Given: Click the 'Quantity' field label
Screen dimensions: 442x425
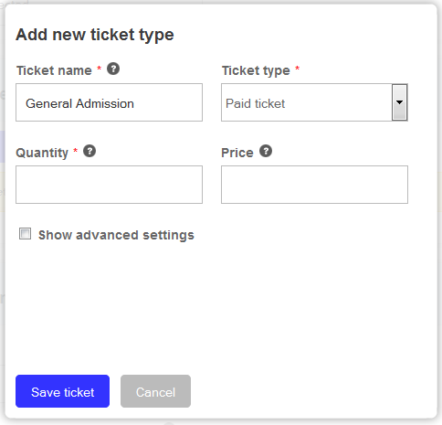Looking at the screenshot, I should (x=42, y=153).
